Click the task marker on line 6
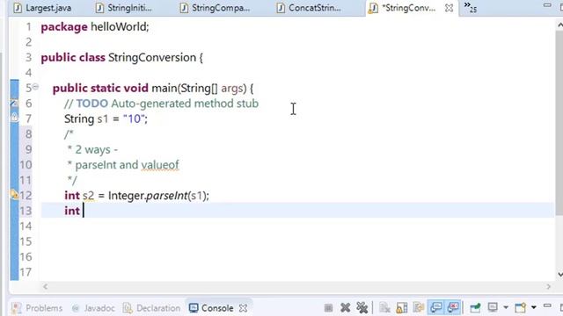The height and width of the screenshot is (316, 563). click(14, 104)
